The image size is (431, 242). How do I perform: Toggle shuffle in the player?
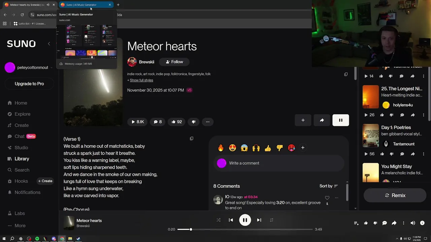[218, 220]
